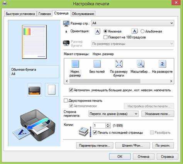Expand the Сторона переплета dropdown

114,114
